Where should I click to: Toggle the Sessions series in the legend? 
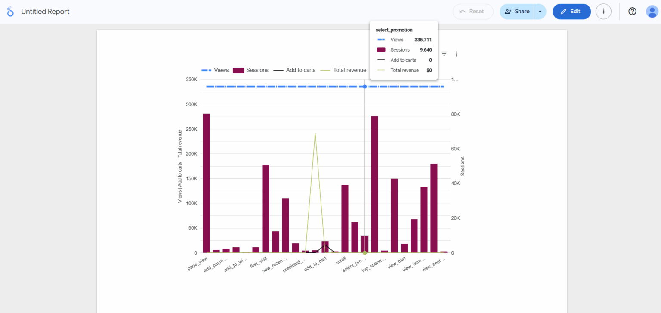(x=251, y=70)
